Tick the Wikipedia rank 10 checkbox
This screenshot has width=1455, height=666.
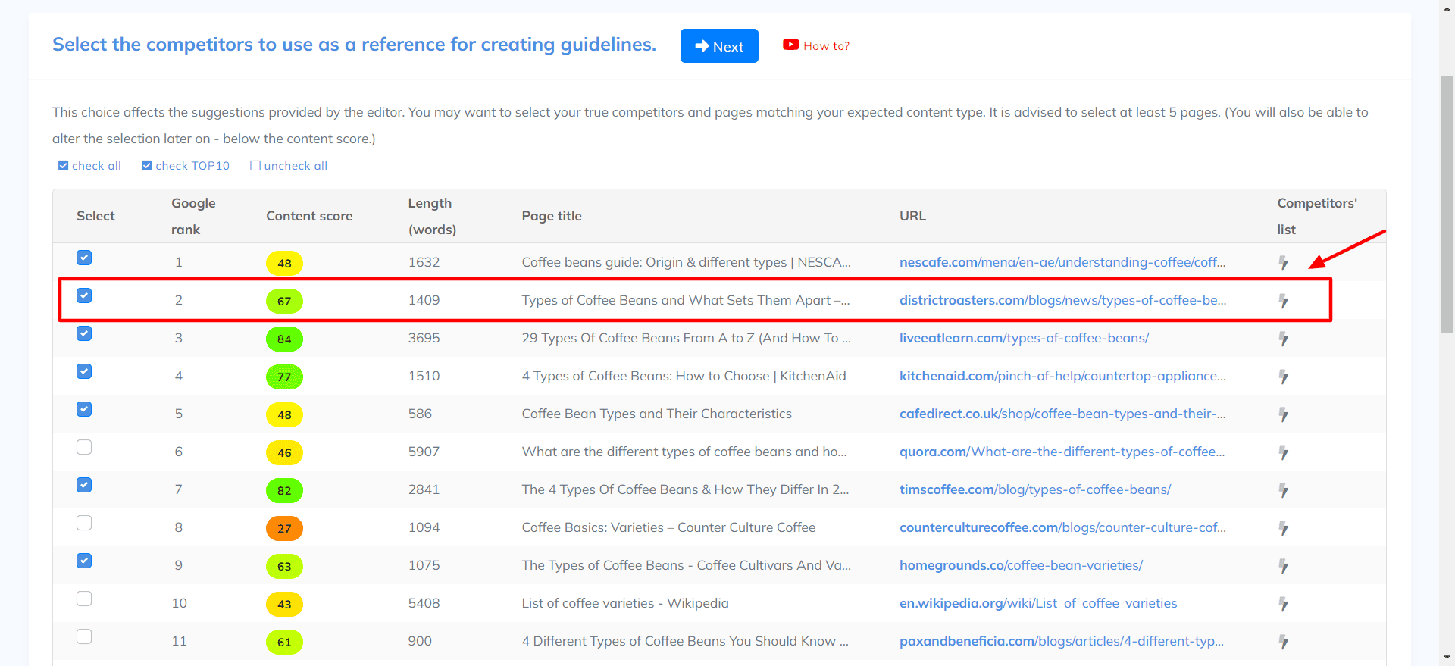pyautogui.click(x=84, y=599)
